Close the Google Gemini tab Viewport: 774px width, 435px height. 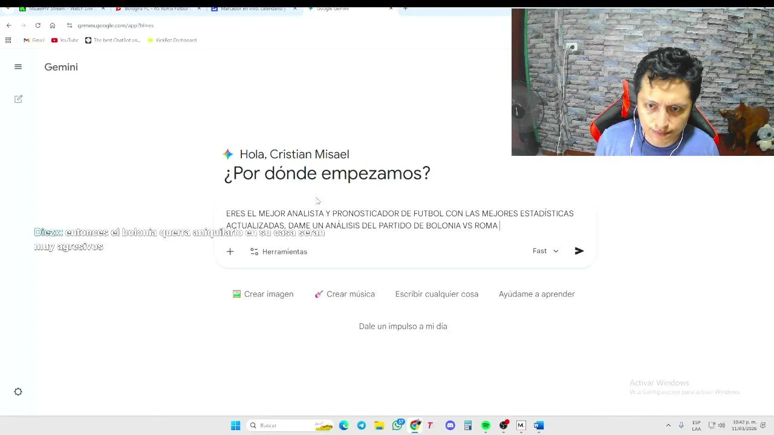click(391, 8)
